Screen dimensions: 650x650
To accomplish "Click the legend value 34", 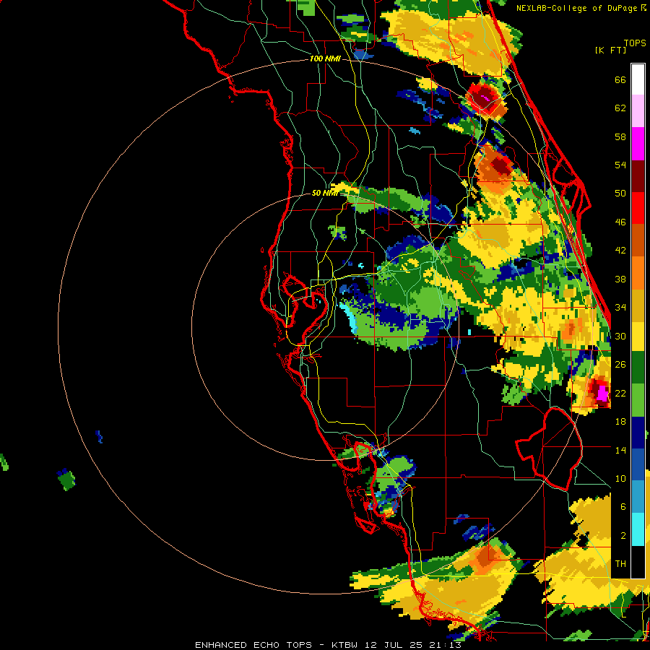I will click(x=620, y=308).
